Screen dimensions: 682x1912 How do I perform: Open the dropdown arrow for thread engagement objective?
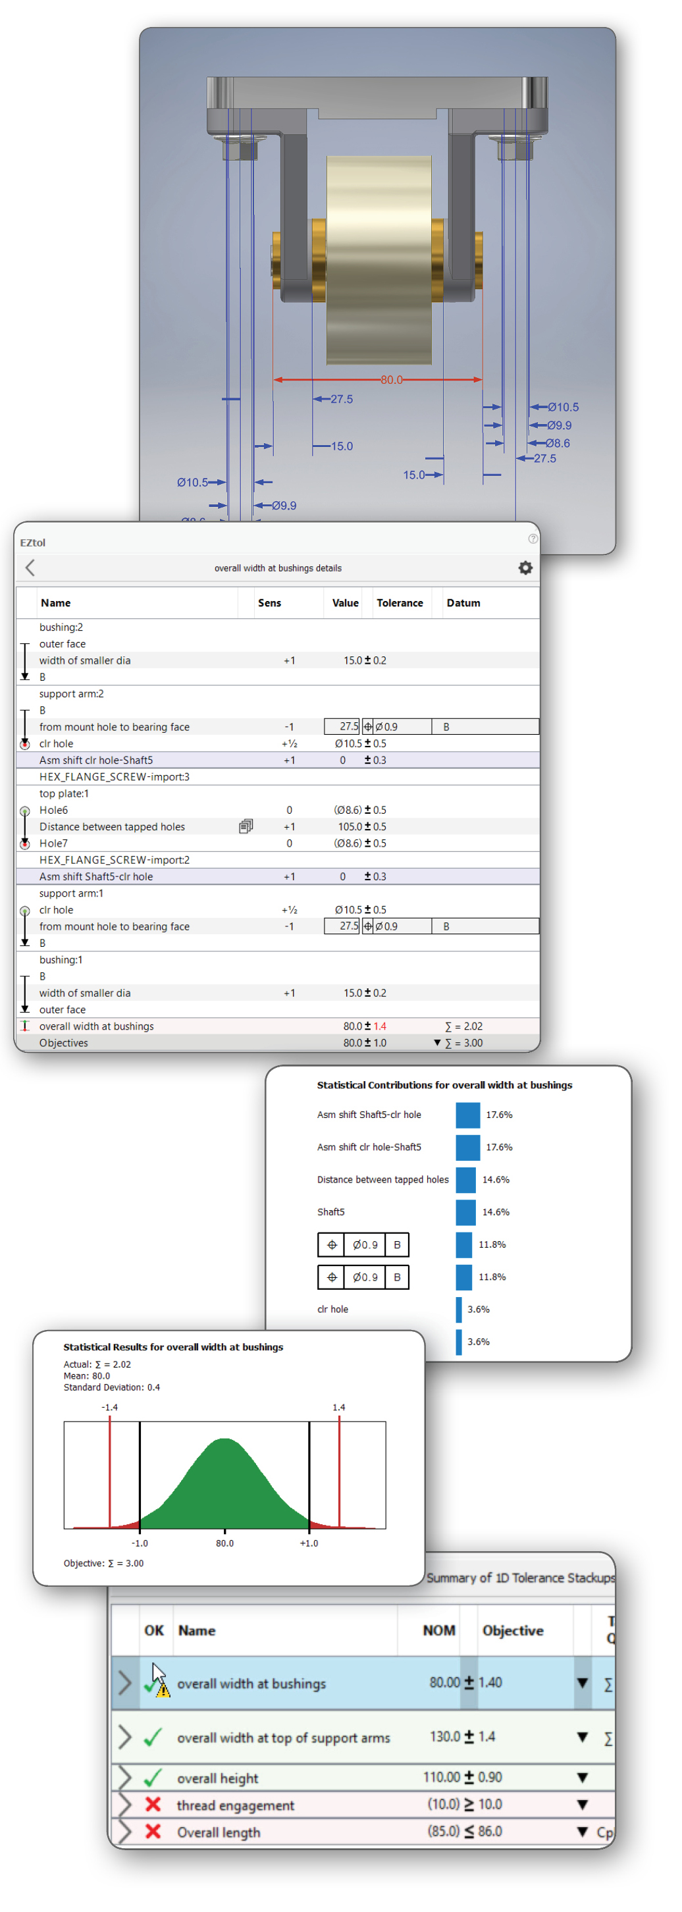pos(583,1805)
